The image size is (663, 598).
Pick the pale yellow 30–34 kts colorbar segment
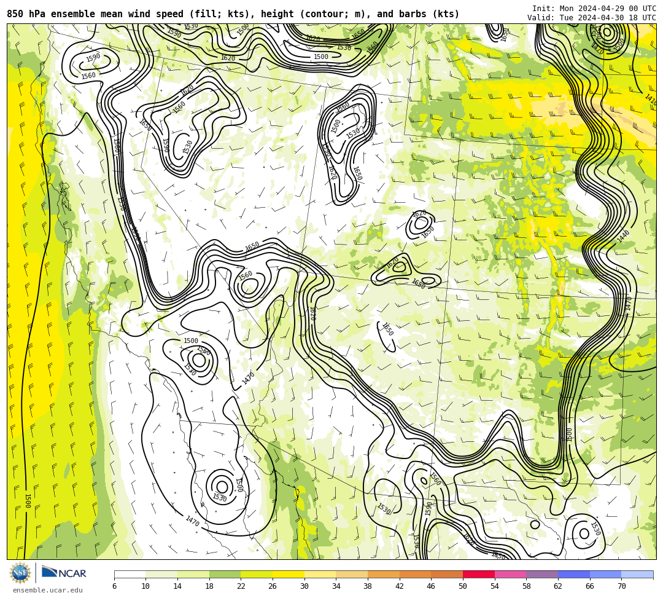[320, 574]
